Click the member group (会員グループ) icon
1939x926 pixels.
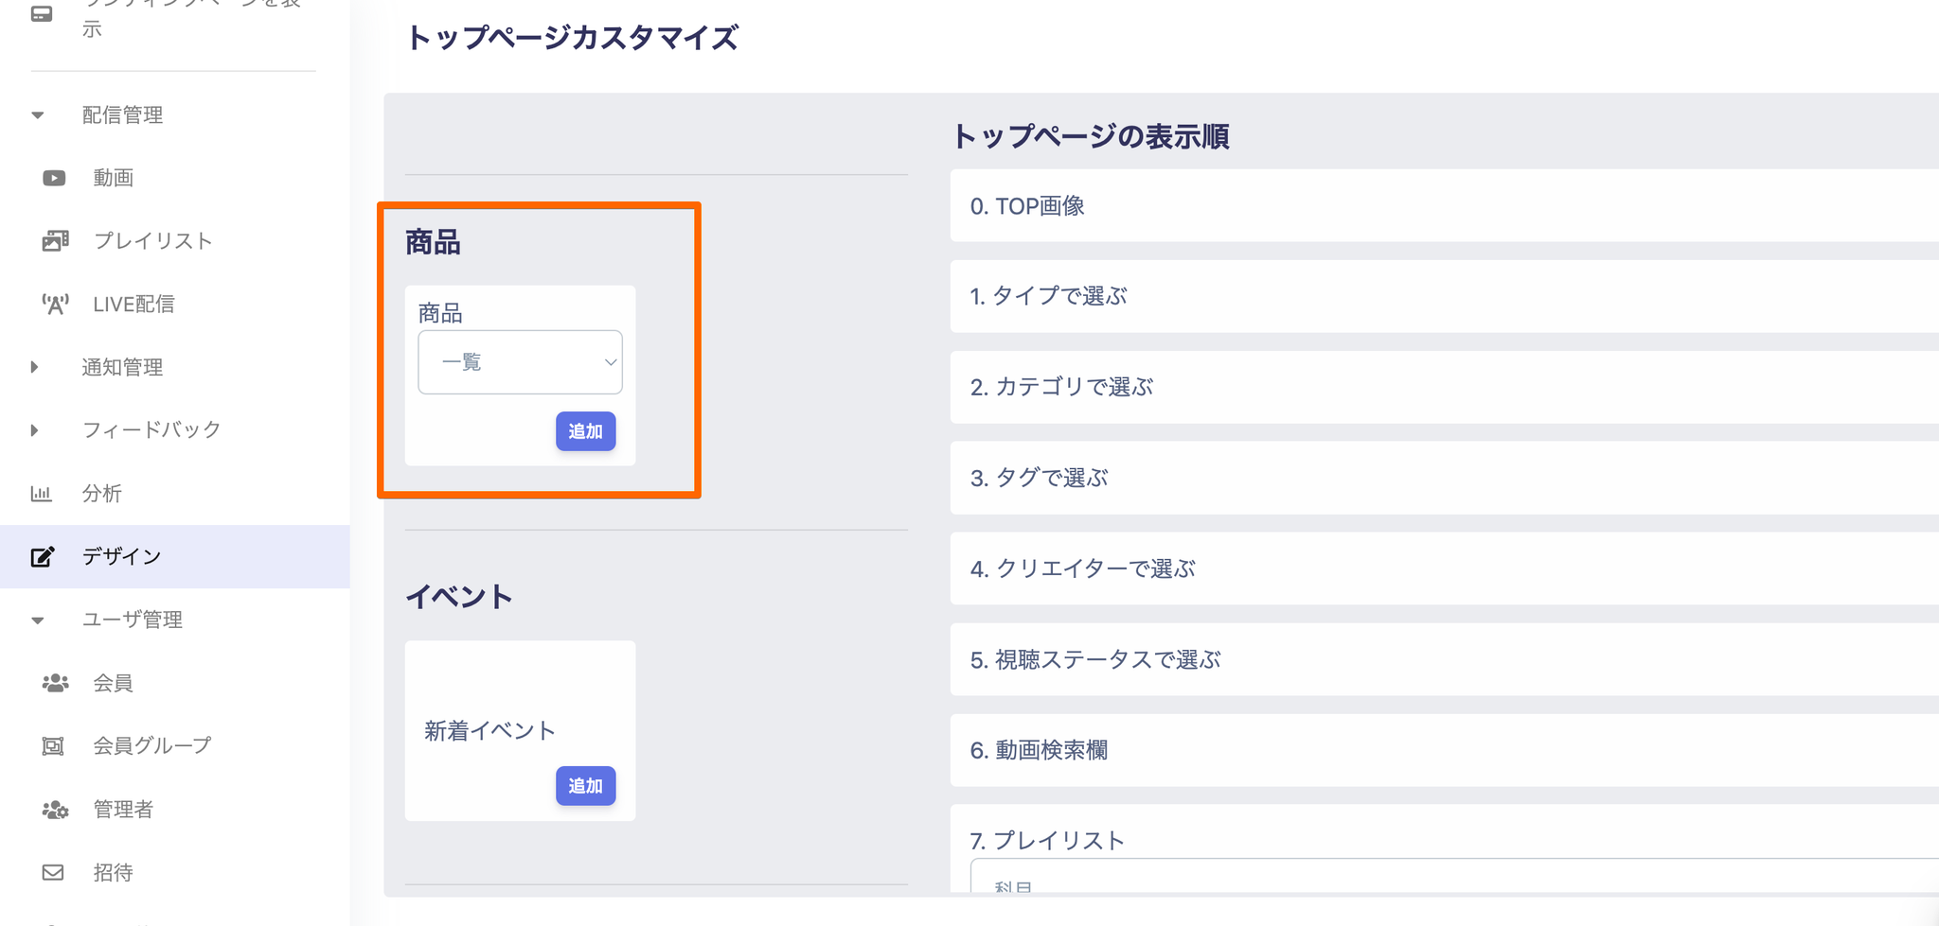coord(53,746)
